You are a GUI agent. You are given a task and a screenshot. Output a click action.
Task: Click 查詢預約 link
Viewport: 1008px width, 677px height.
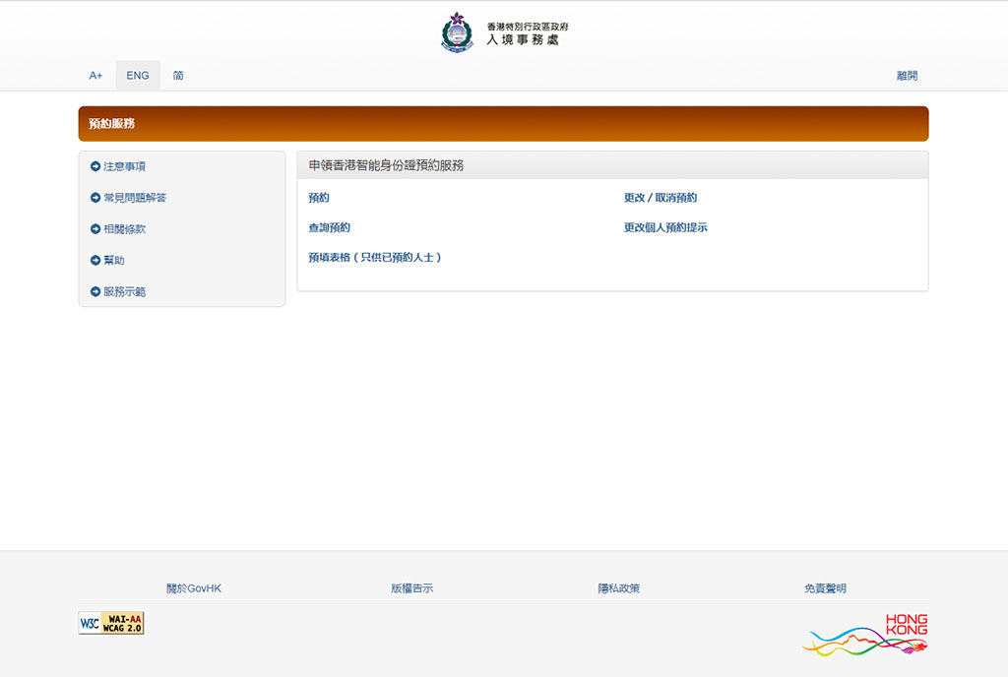pyautogui.click(x=329, y=227)
